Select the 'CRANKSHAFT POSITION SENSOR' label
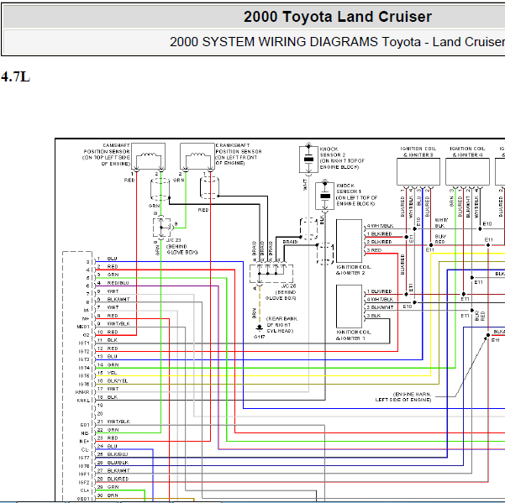Viewport: 505px width, 503px height. pyautogui.click(x=239, y=155)
